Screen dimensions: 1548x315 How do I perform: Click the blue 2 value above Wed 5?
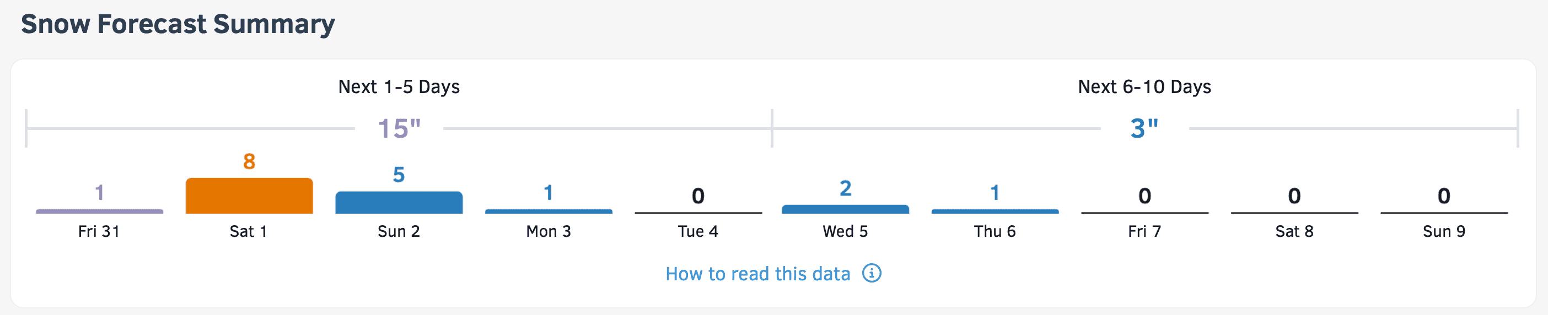pyautogui.click(x=845, y=188)
